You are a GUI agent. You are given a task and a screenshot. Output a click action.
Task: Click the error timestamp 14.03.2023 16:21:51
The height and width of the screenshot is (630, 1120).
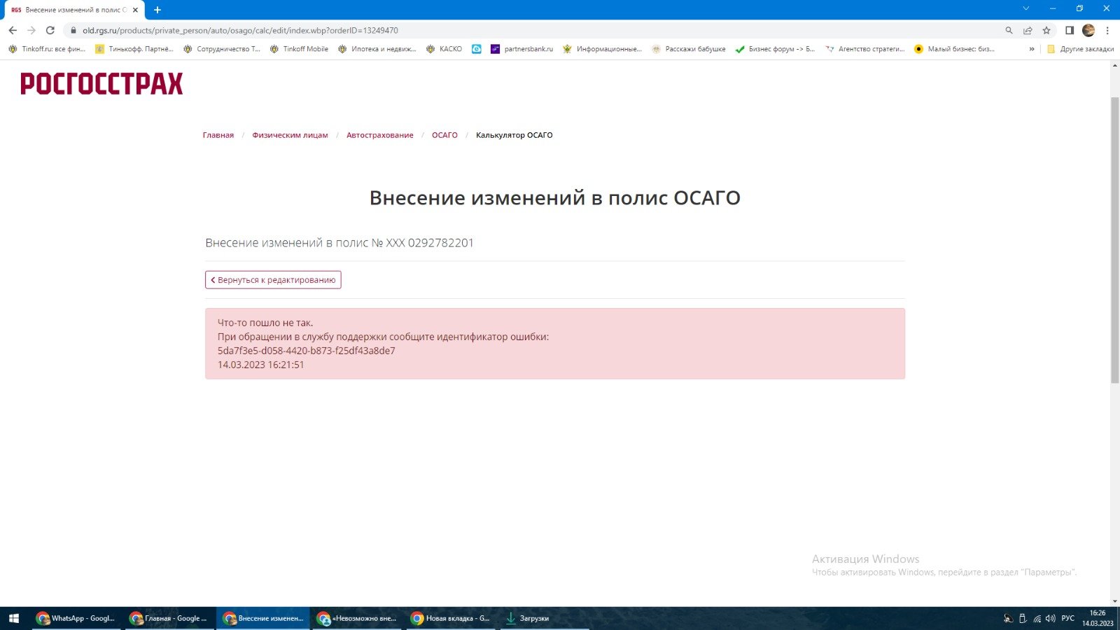261,365
